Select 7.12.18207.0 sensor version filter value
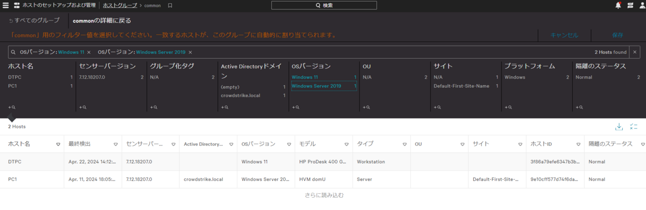646x210 pixels. [111, 77]
